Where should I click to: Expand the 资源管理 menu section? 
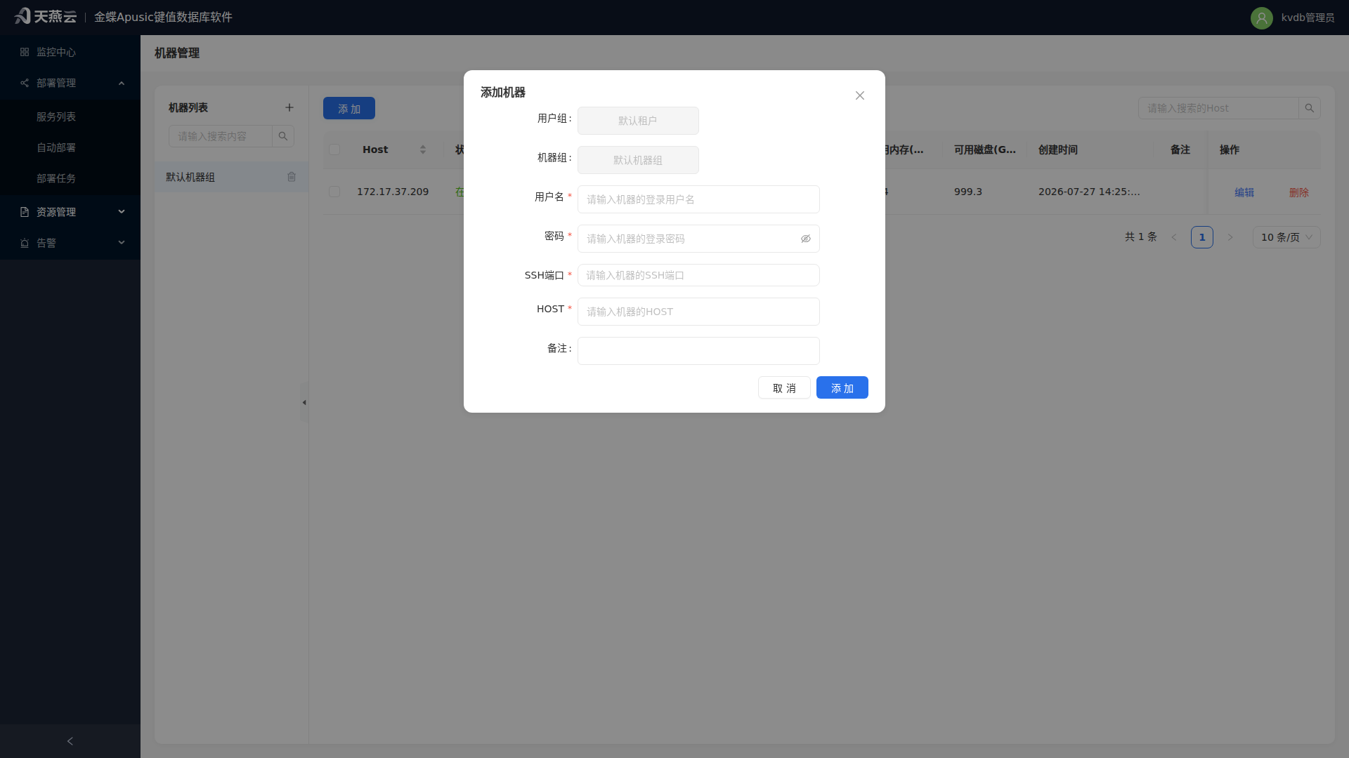(70, 212)
